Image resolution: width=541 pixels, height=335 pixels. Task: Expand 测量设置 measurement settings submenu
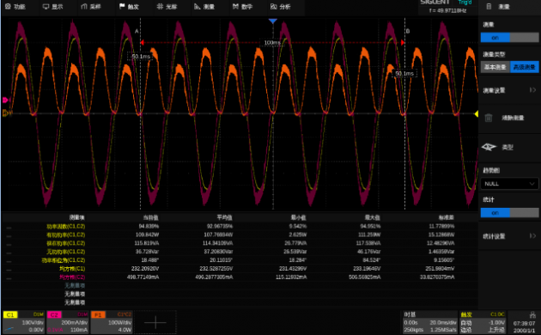pos(509,90)
